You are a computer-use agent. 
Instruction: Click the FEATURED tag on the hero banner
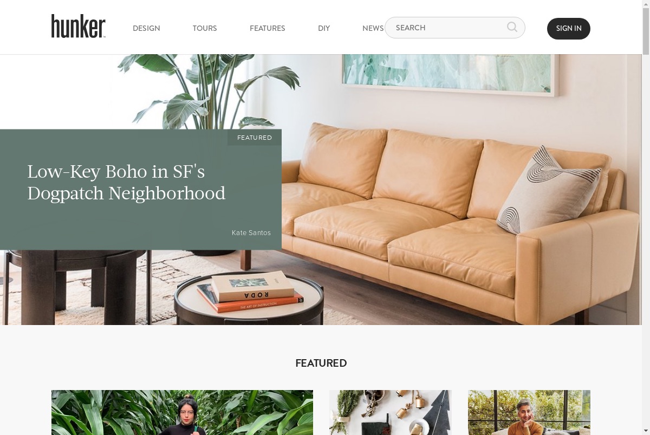point(255,138)
